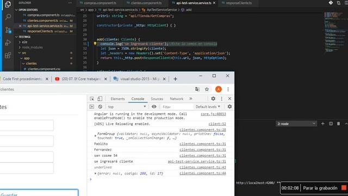Expand the {error: null, codigo: 200} object
The image size is (348, 196).
[96, 173]
